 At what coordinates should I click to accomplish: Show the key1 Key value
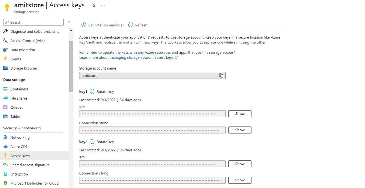pos(240,113)
